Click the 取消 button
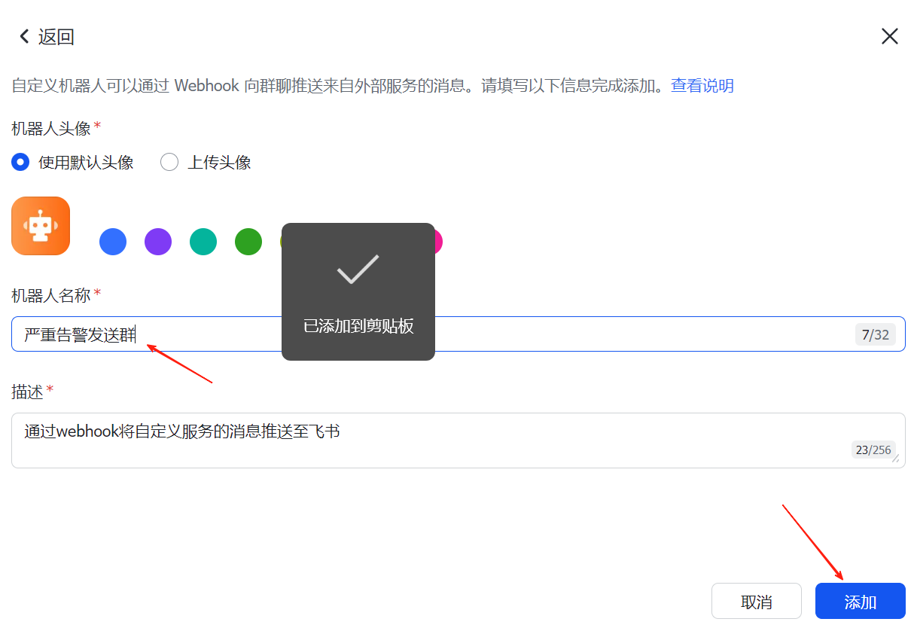This screenshot has width=914, height=628. [x=757, y=601]
